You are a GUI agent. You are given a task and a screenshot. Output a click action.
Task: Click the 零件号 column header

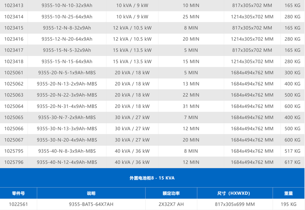pos(18,193)
